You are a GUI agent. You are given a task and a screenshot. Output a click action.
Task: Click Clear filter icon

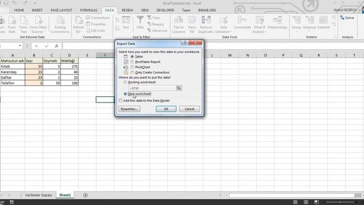click(x=154, y=18)
